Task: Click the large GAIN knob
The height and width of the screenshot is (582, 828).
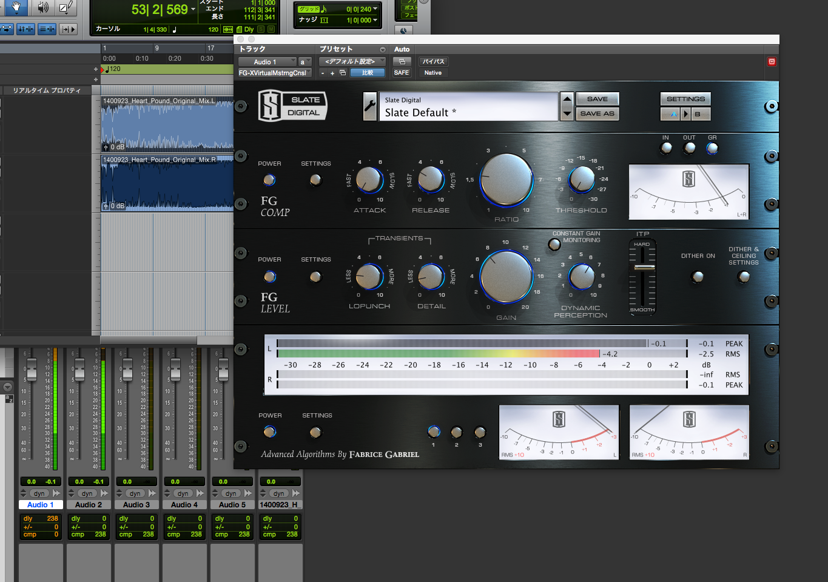Action: click(507, 277)
